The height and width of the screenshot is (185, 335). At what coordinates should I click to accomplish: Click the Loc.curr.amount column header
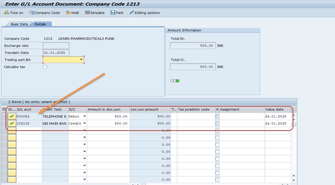(x=150, y=110)
